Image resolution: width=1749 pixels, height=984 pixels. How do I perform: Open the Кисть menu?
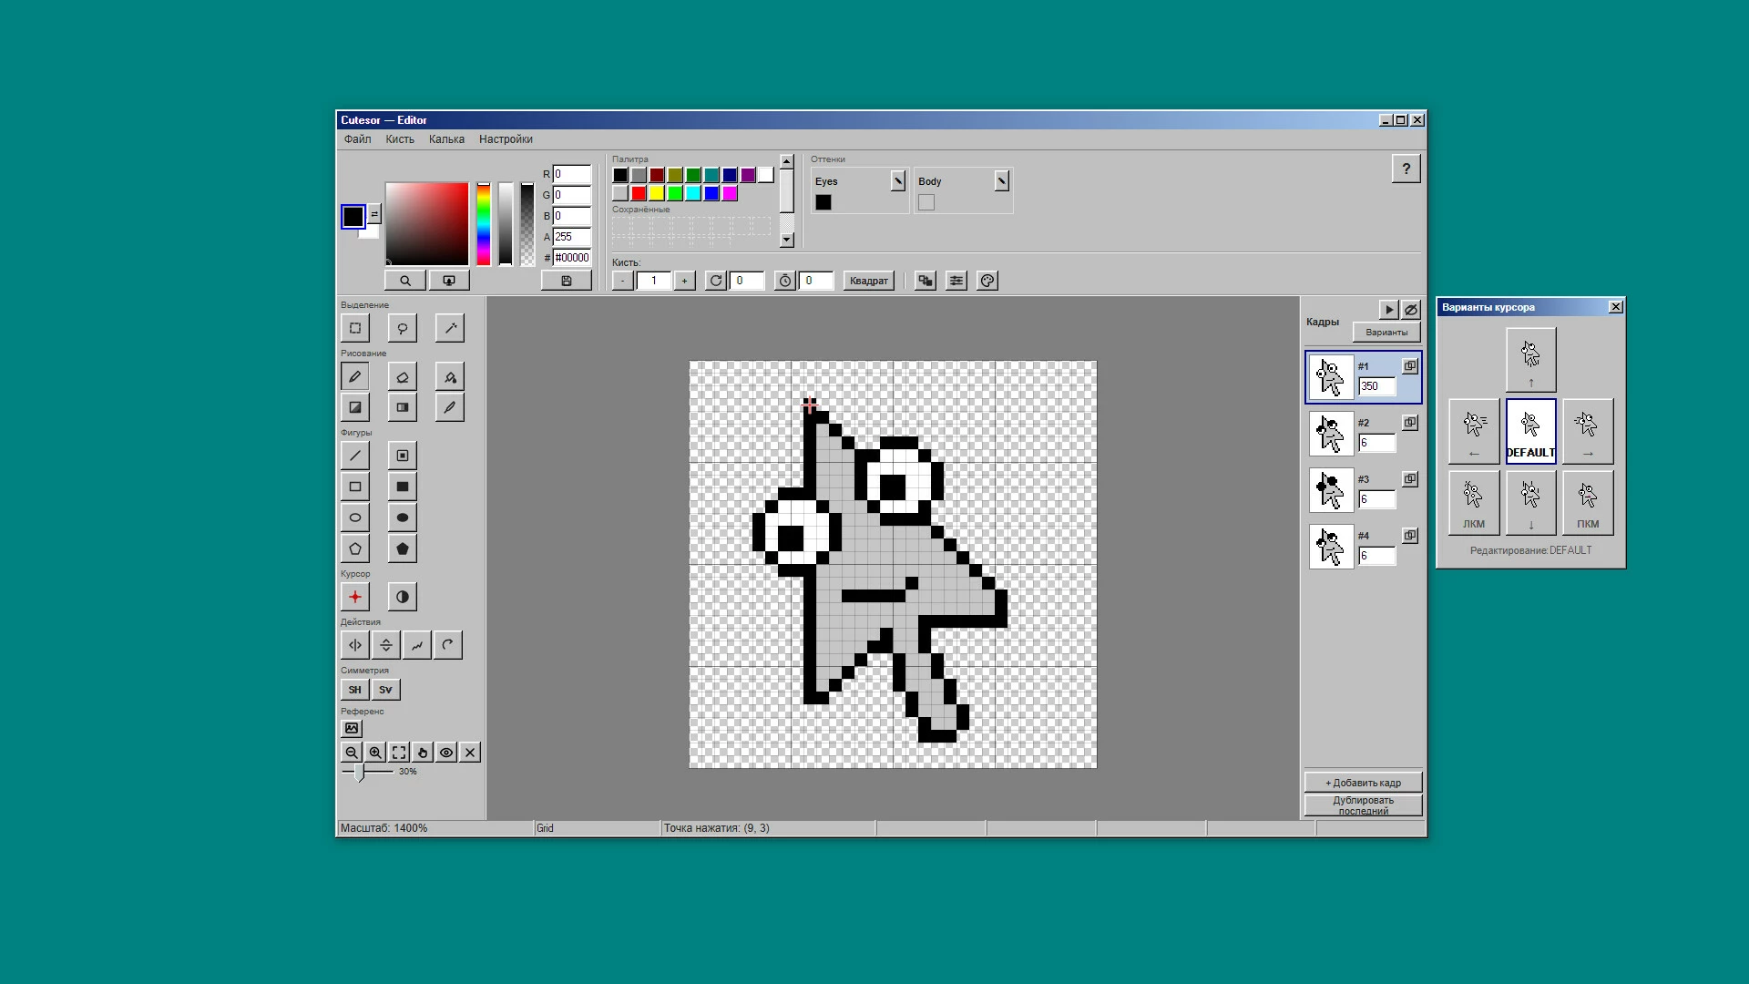(400, 139)
